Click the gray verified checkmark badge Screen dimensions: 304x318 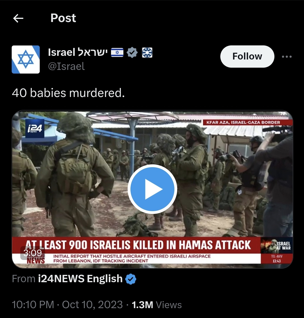point(132,52)
